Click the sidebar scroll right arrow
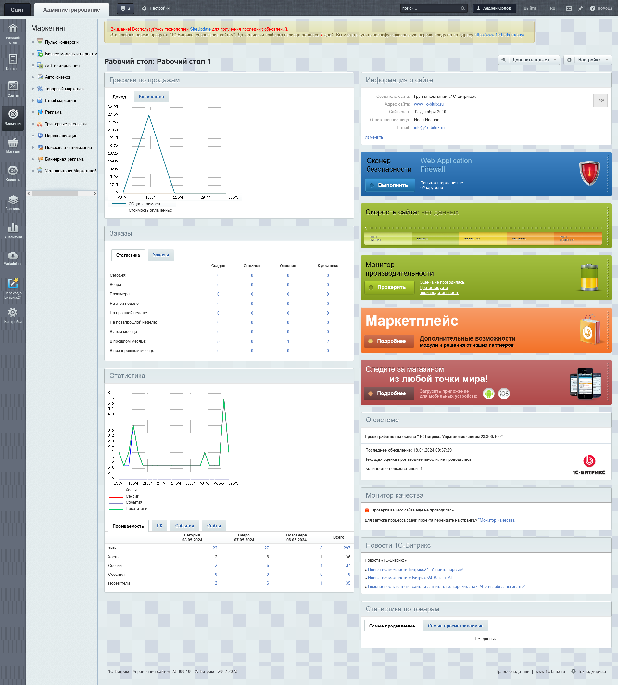Viewport: 618px width, 685px height. coord(95,194)
